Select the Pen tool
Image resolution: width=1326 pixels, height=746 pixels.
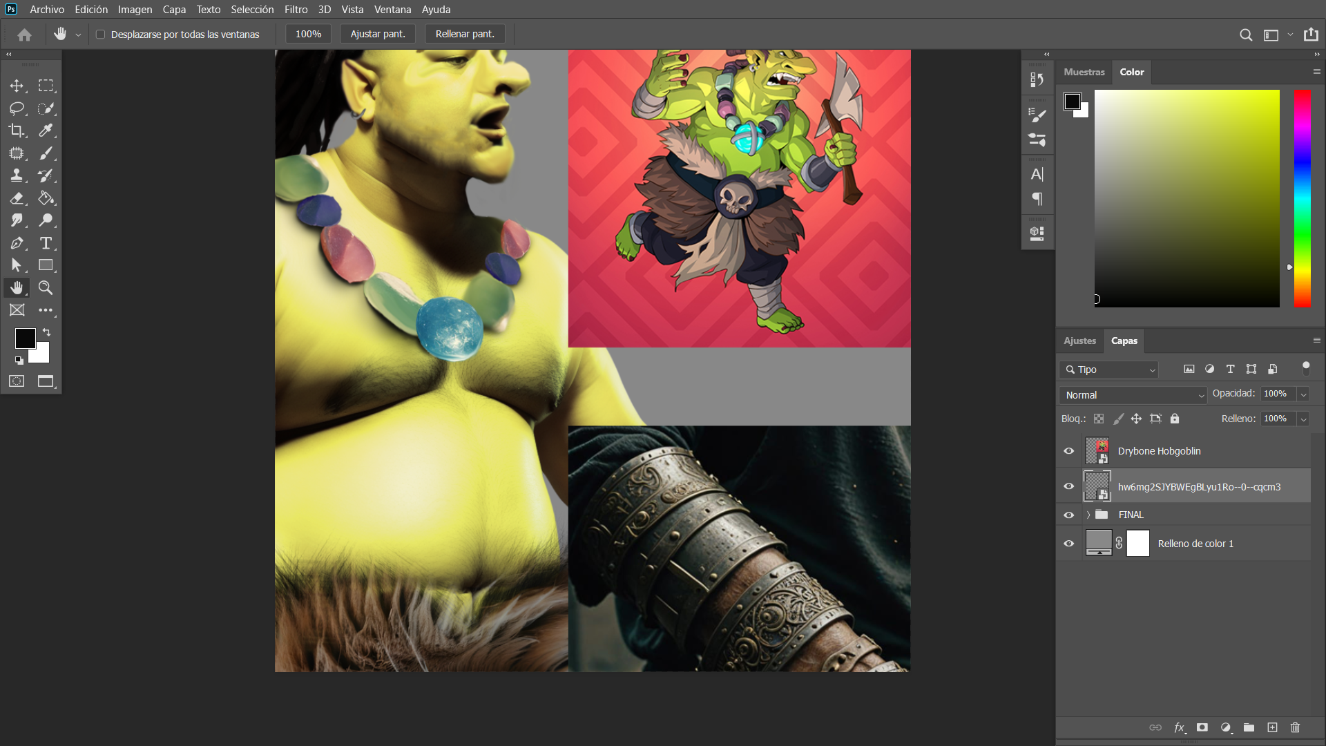point(17,243)
